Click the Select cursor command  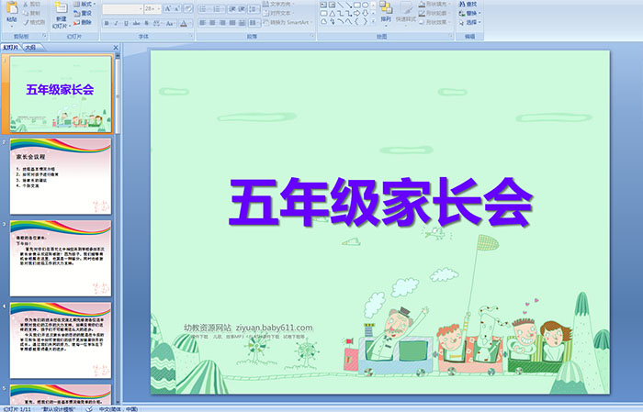(x=469, y=22)
